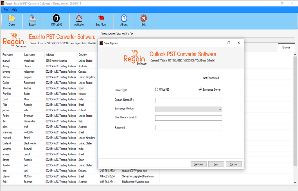Image resolution: width=298 pixels, height=191 pixels.
Task: Click the Browse button
Action: 286,47
